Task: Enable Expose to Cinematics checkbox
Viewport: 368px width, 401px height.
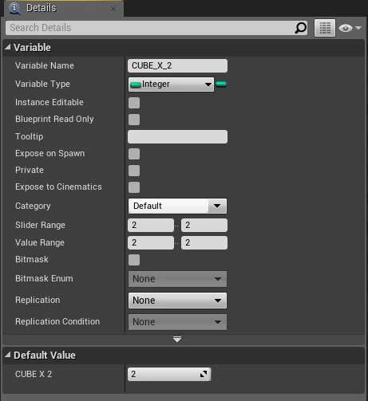Action: (x=134, y=187)
